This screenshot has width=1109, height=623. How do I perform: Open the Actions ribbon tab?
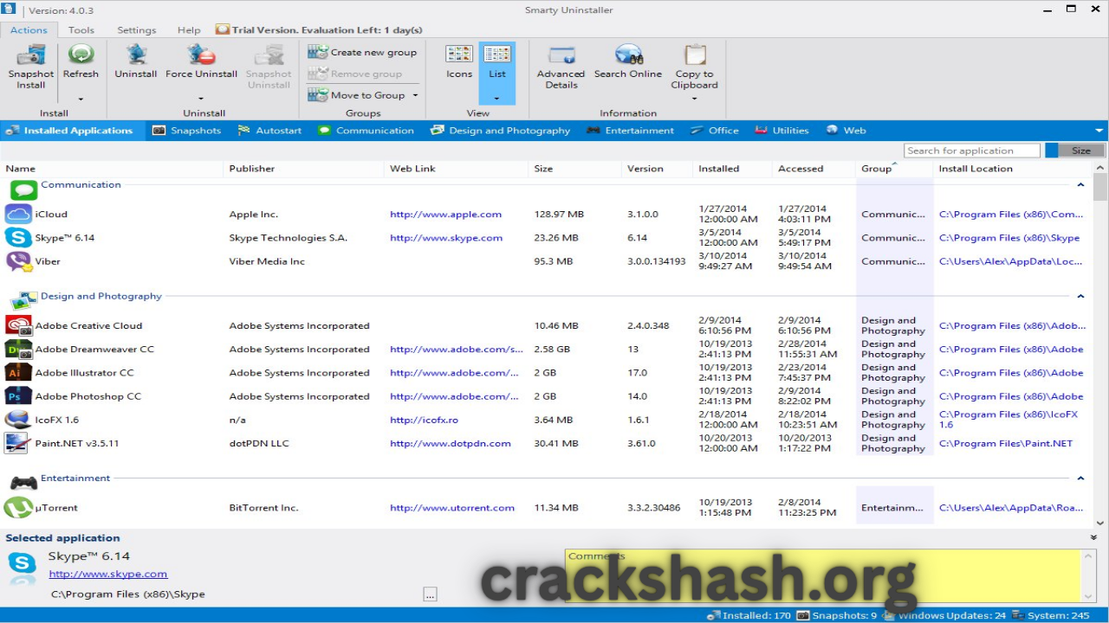29,29
